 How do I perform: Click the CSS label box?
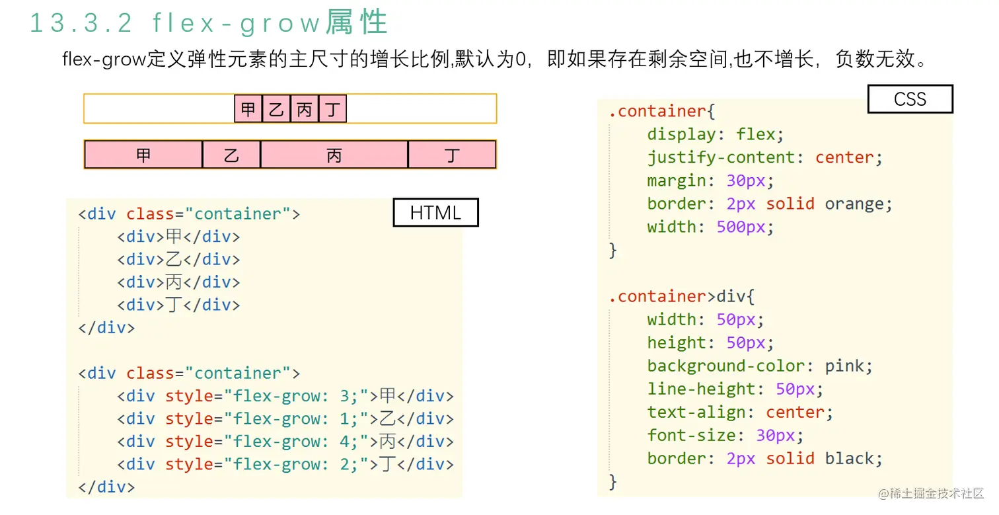910,99
